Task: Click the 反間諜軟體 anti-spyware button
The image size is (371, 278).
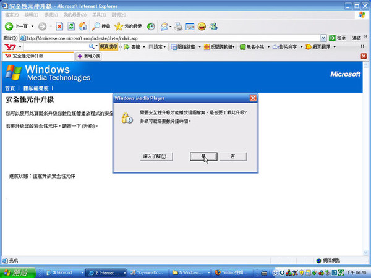Action: (x=218, y=47)
